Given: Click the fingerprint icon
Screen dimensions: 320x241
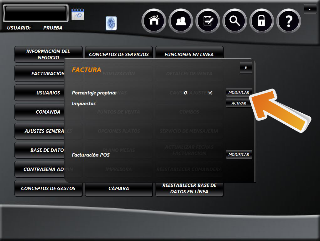Looking at the screenshot, I should point(111,24).
